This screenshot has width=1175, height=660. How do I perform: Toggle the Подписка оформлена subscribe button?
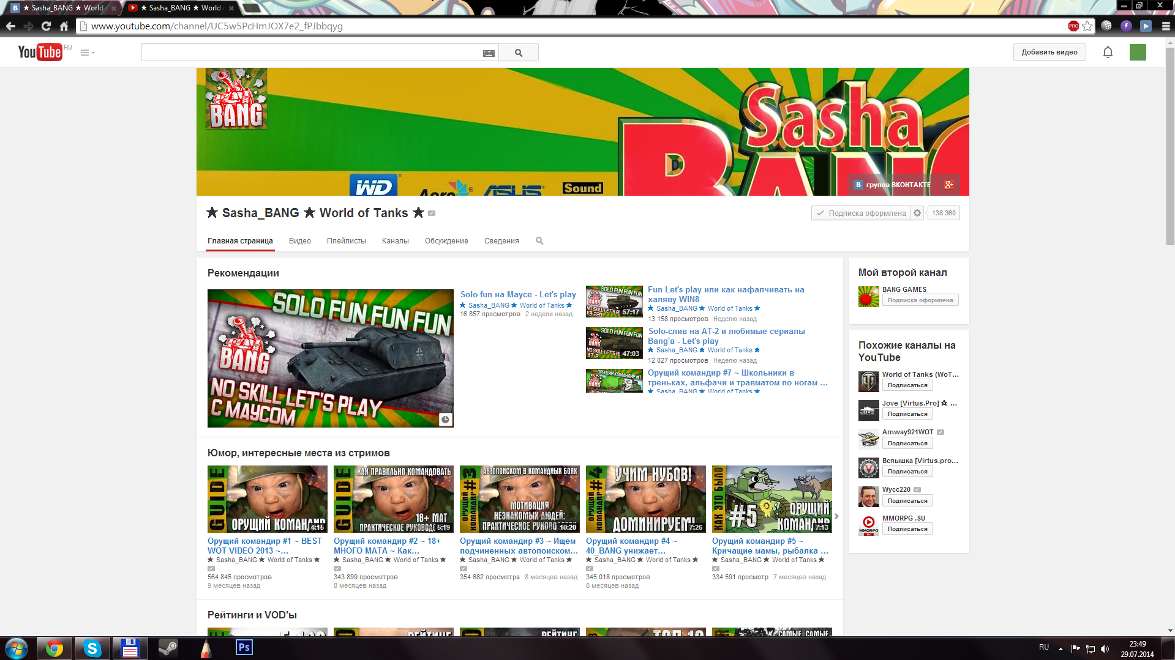(861, 213)
